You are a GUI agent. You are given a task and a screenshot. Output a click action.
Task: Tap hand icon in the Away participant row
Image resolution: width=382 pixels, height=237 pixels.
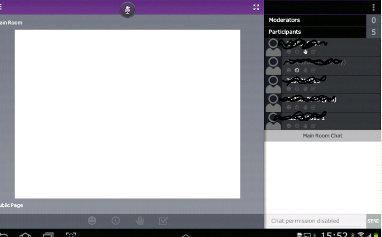click(305, 70)
